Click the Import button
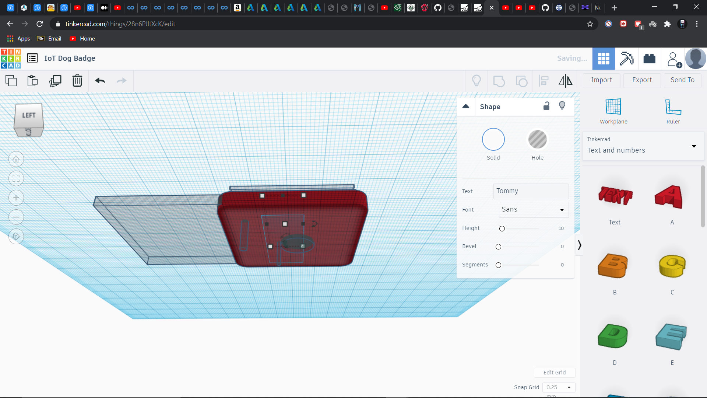Viewport: 707px width, 398px height. tap(601, 80)
